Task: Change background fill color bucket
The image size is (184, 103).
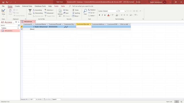Action: click(117, 15)
